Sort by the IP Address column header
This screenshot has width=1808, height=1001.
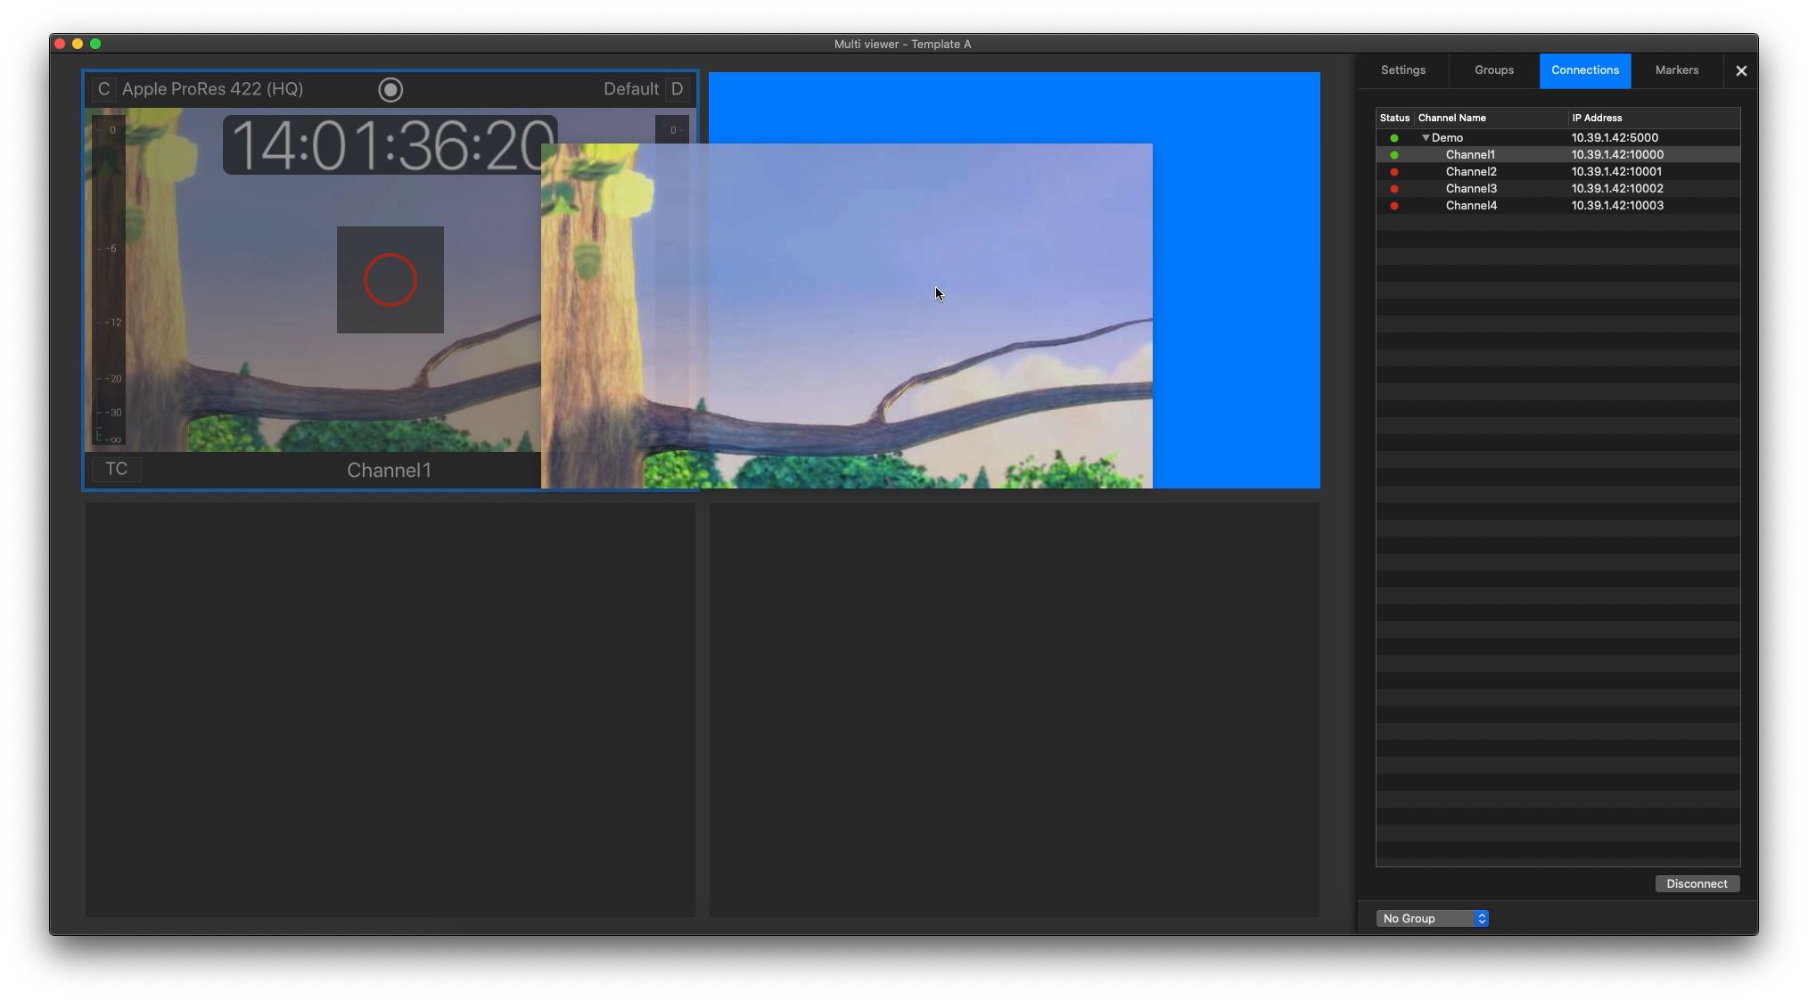[1654, 118]
